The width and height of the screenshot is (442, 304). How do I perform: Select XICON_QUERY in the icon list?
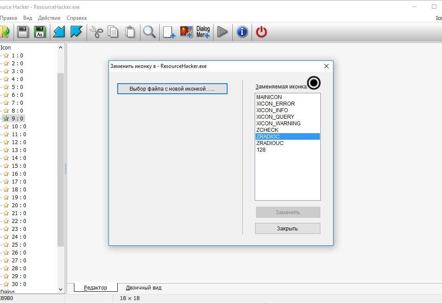coord(287,117)
